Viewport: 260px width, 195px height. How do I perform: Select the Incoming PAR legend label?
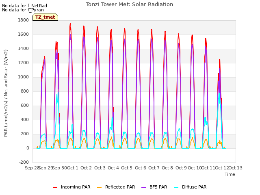pyautogui.click(x=76, y=187)
